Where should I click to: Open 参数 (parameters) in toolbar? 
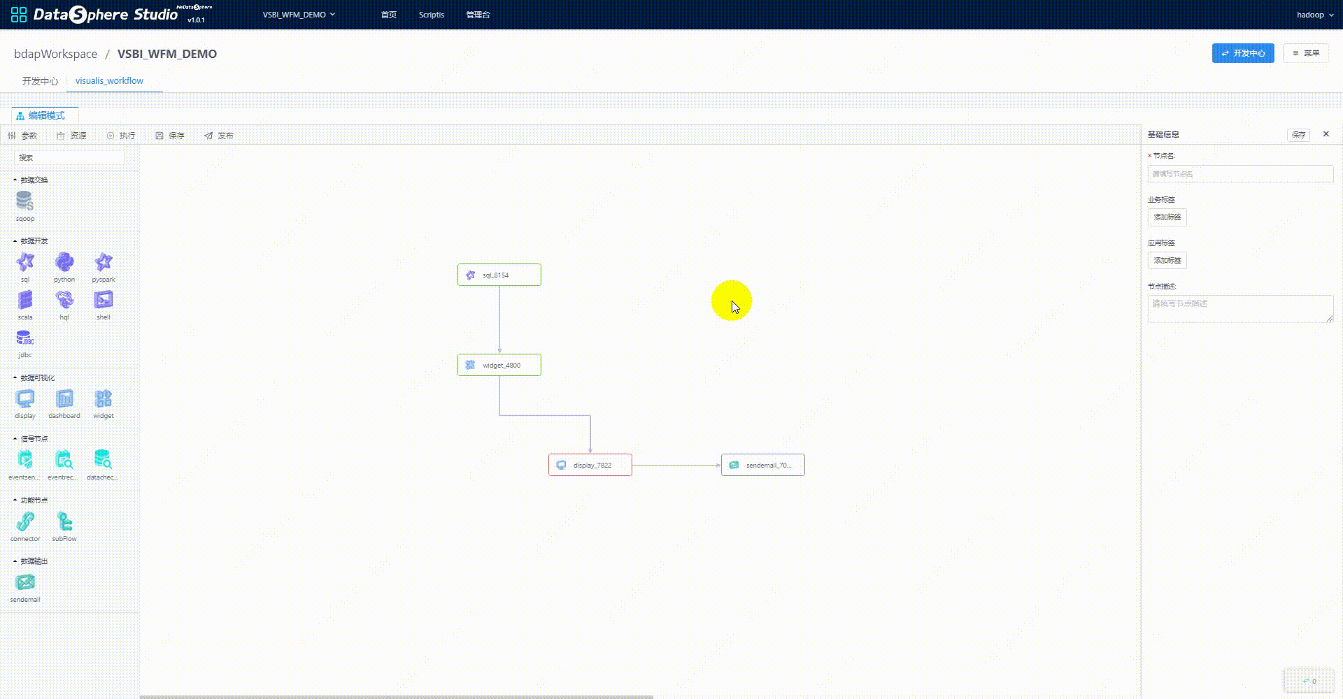[22, 136]
